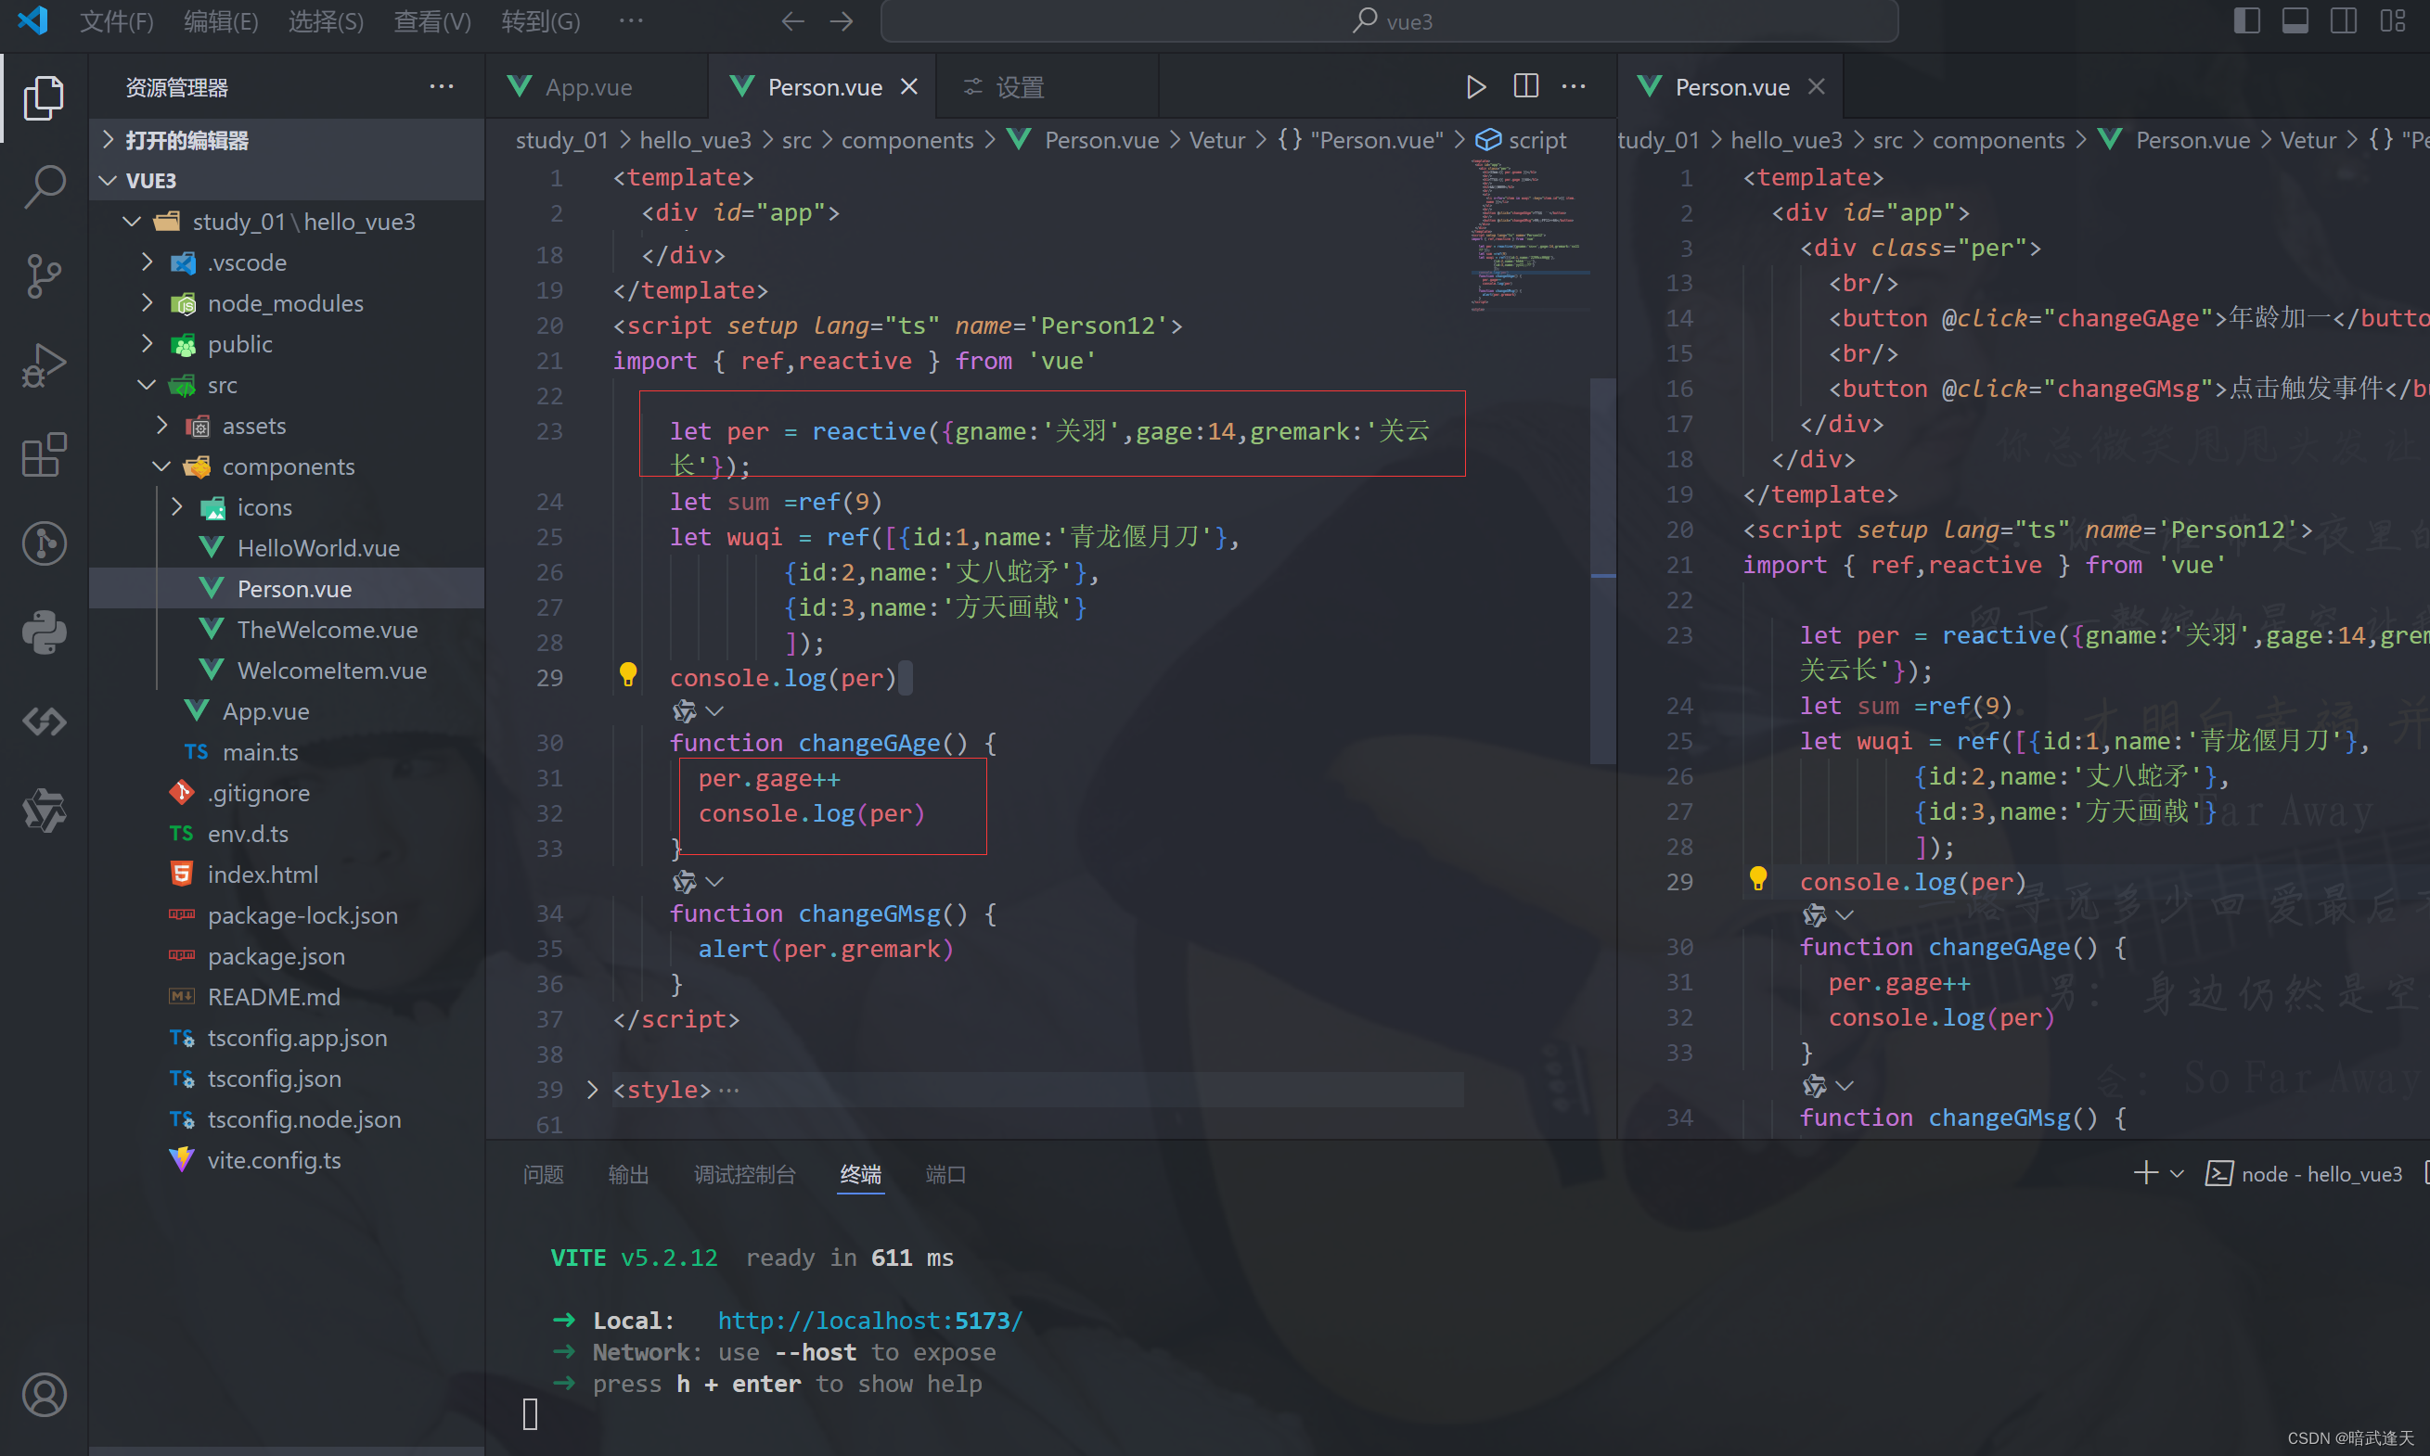The width and height of the screenshot is (2430, 1456).
Task: Unfold the collapsed style block on line 39
Action: (592, 1089)
